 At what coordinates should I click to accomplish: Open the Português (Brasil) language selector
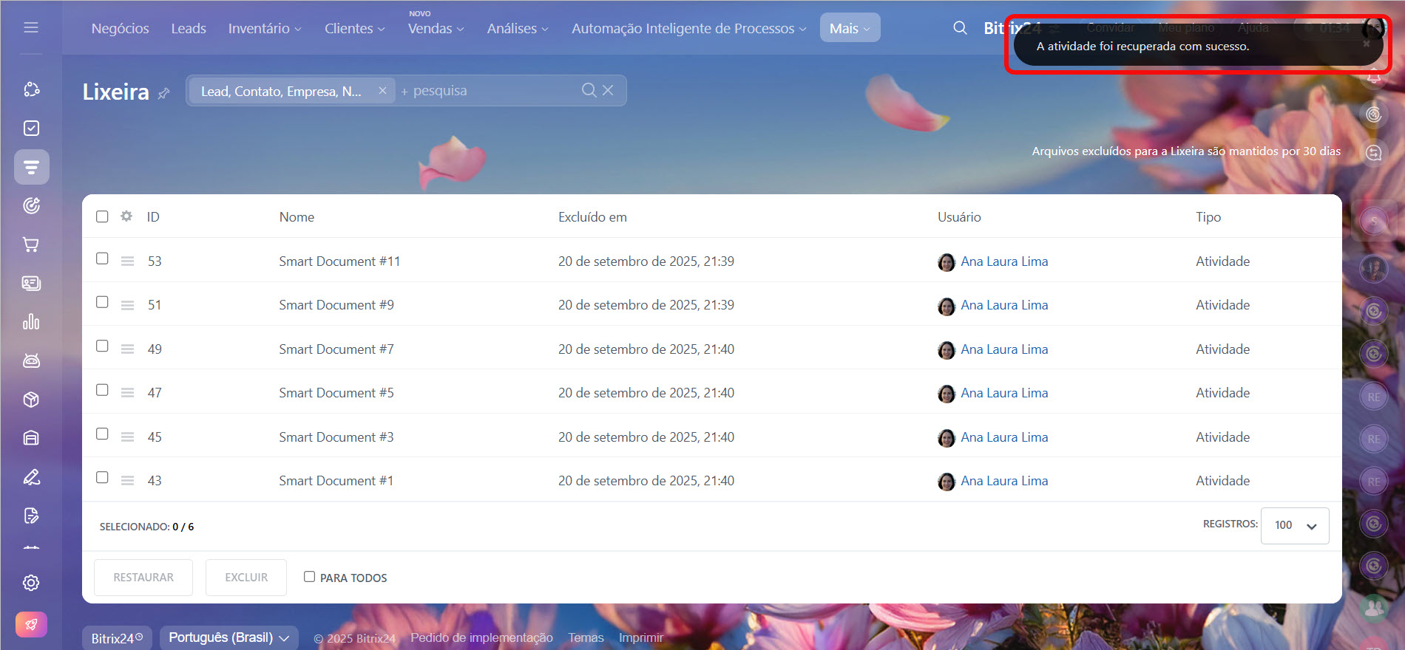228,637
